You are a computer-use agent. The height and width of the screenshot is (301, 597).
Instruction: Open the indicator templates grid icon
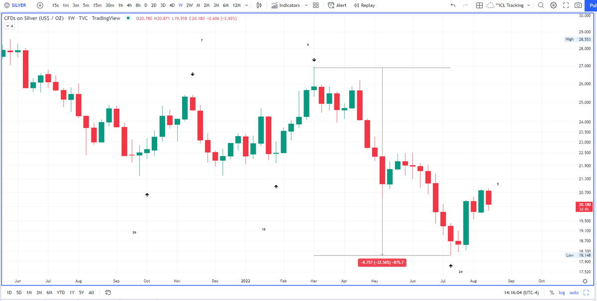[315, 5]
